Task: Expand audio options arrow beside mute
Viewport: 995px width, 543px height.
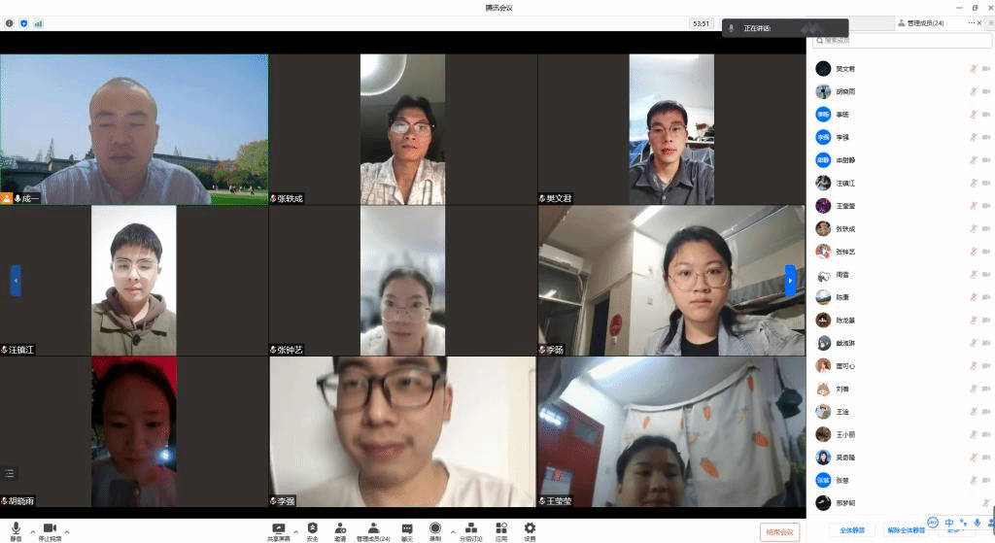Action: click(33, 530)
